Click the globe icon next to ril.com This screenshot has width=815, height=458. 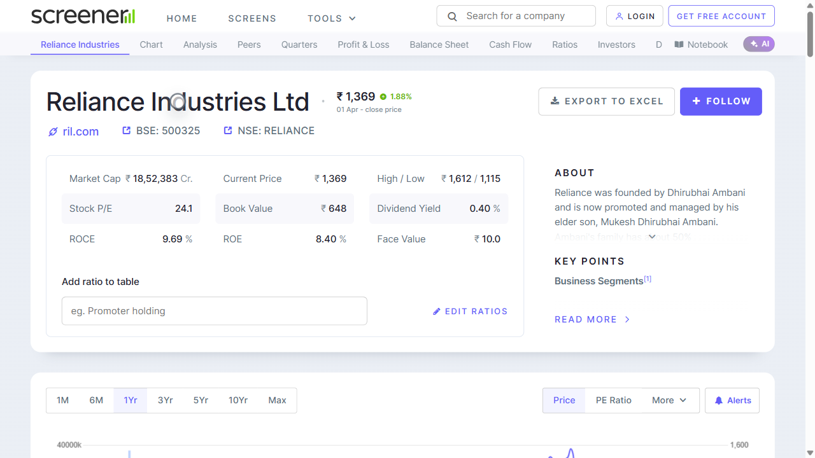(52, 132)
